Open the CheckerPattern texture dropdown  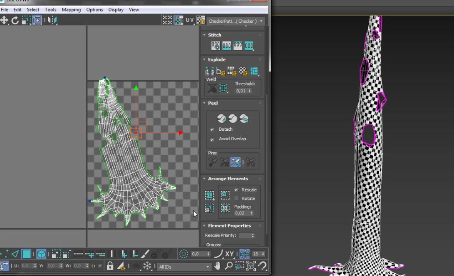236,21
